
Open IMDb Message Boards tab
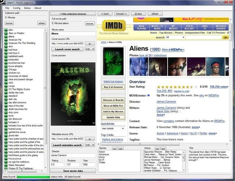coord(221,27)
